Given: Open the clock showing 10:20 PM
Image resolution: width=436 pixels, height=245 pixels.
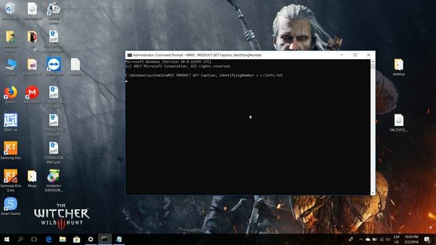Looking at the screenshot, I should [411, 239].
